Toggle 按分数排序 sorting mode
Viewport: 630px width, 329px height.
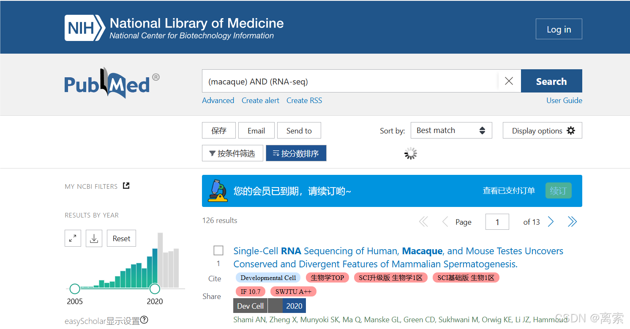tap(296, 153)
